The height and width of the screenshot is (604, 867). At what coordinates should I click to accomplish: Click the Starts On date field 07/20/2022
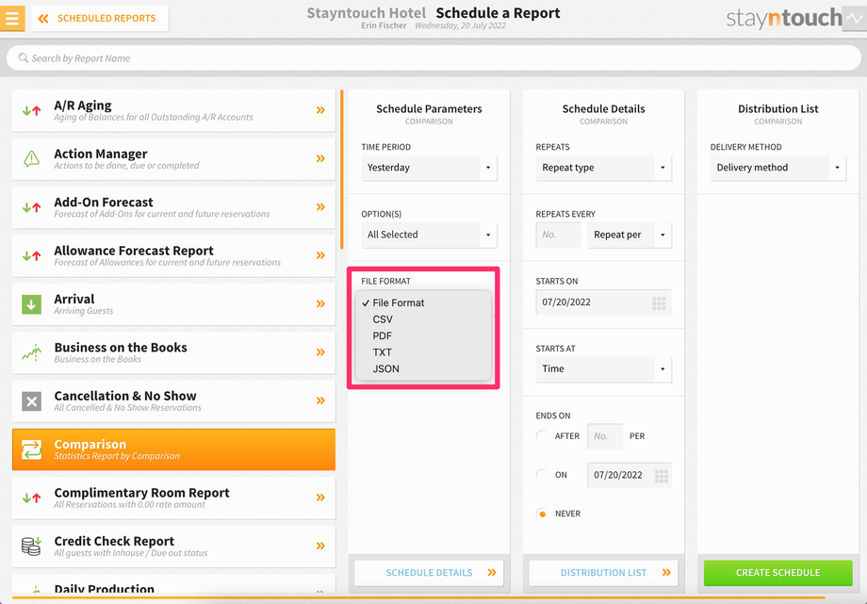(603, 302)
